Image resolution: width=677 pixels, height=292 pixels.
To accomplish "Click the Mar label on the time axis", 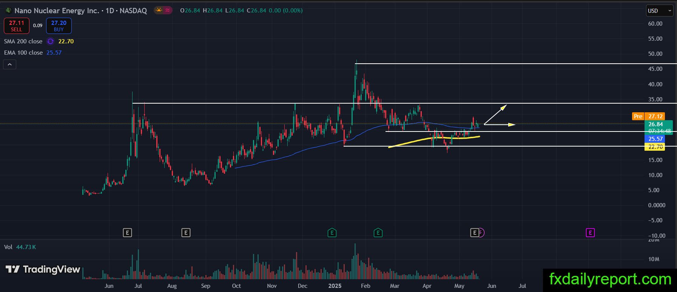I will point(395,286).
